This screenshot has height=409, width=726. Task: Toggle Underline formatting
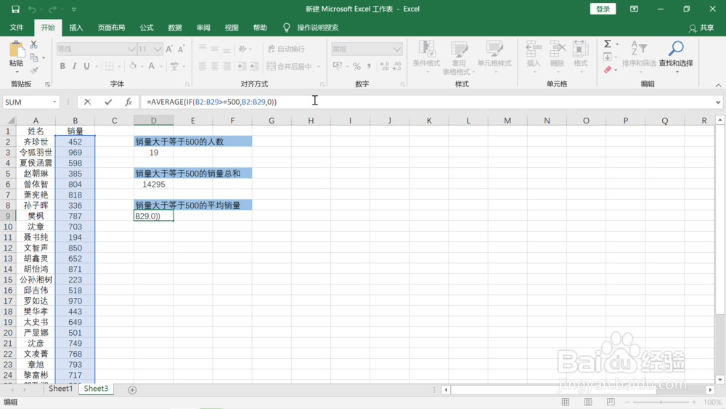coord(86,66)
